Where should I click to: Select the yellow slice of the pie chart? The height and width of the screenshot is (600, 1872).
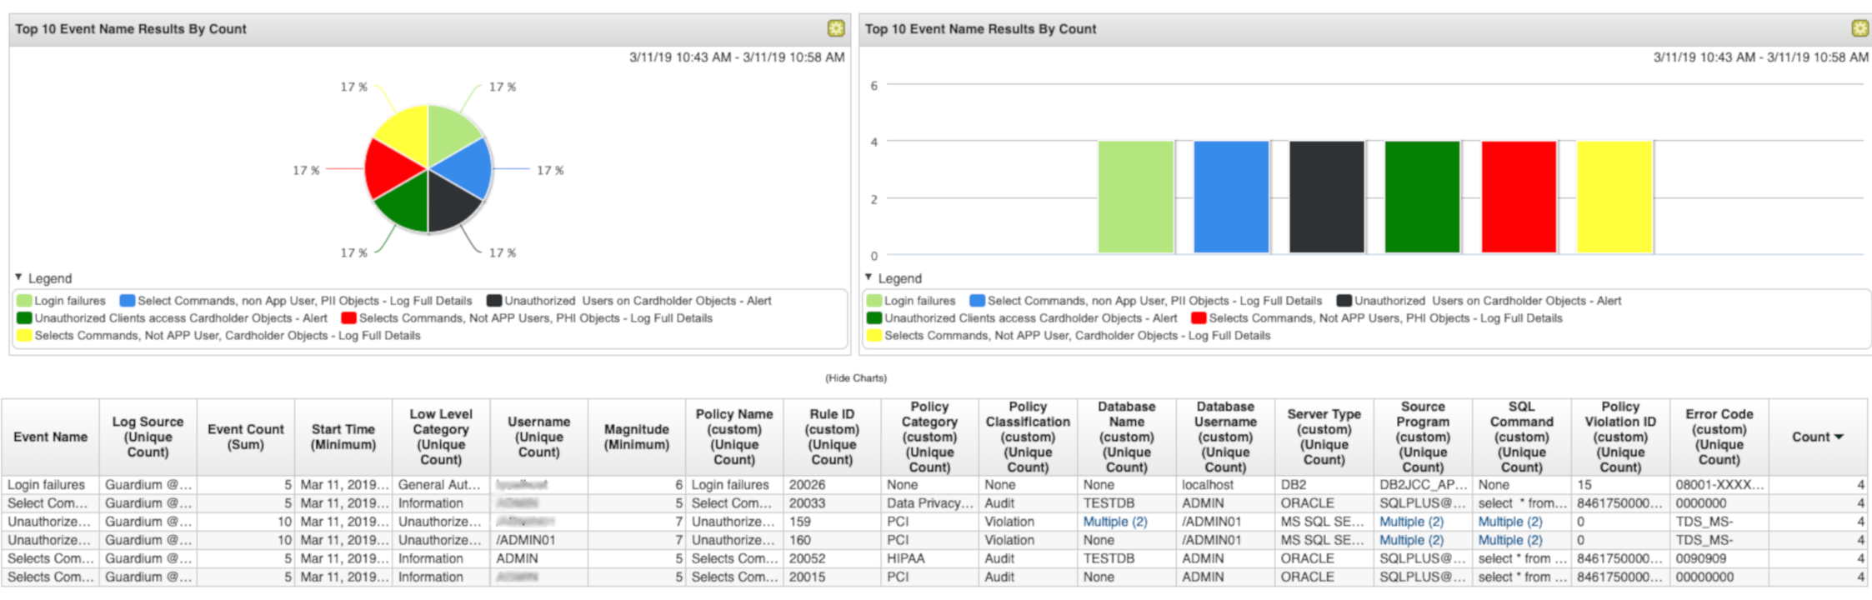click(407, 133)
